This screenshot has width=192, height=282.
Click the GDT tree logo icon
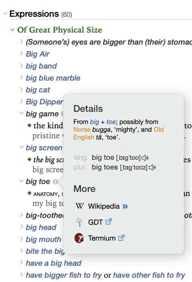79,222
